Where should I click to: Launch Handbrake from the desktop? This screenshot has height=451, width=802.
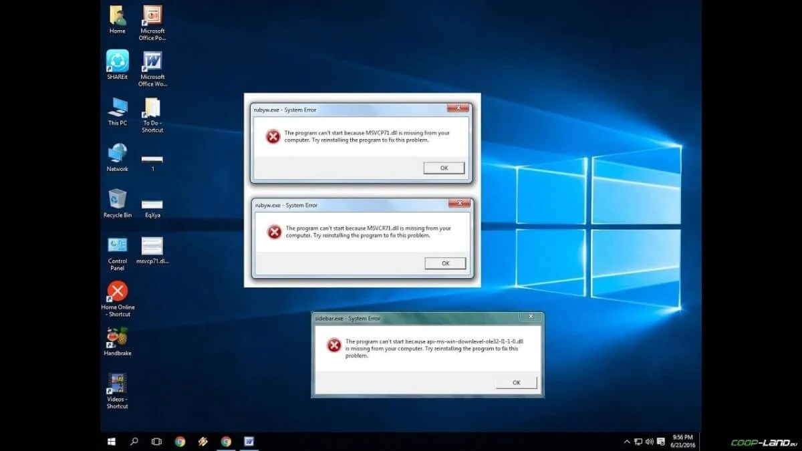118,337
